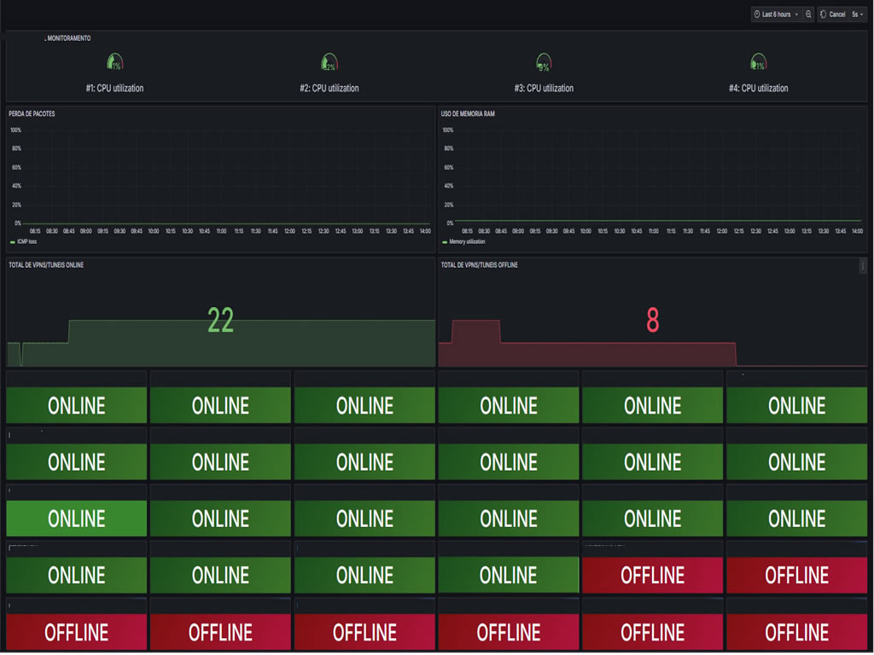Viewport: 874px width, 655px height.
Task: Click the green 22 online VPN count
Action: (x=220, y=321)
